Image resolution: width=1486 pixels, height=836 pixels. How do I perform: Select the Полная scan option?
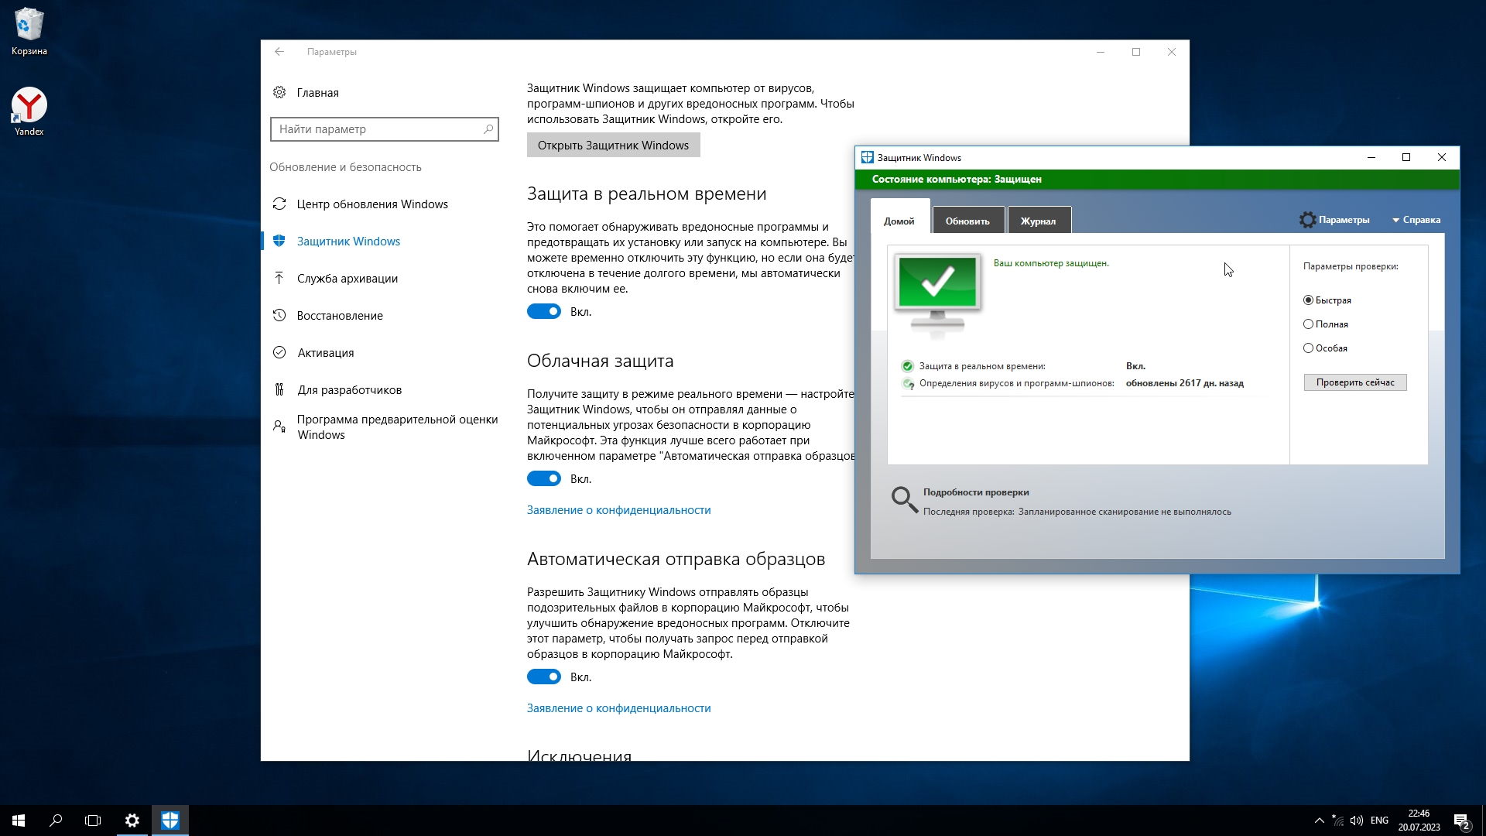pyautogui.click(x=1309, y=324)
